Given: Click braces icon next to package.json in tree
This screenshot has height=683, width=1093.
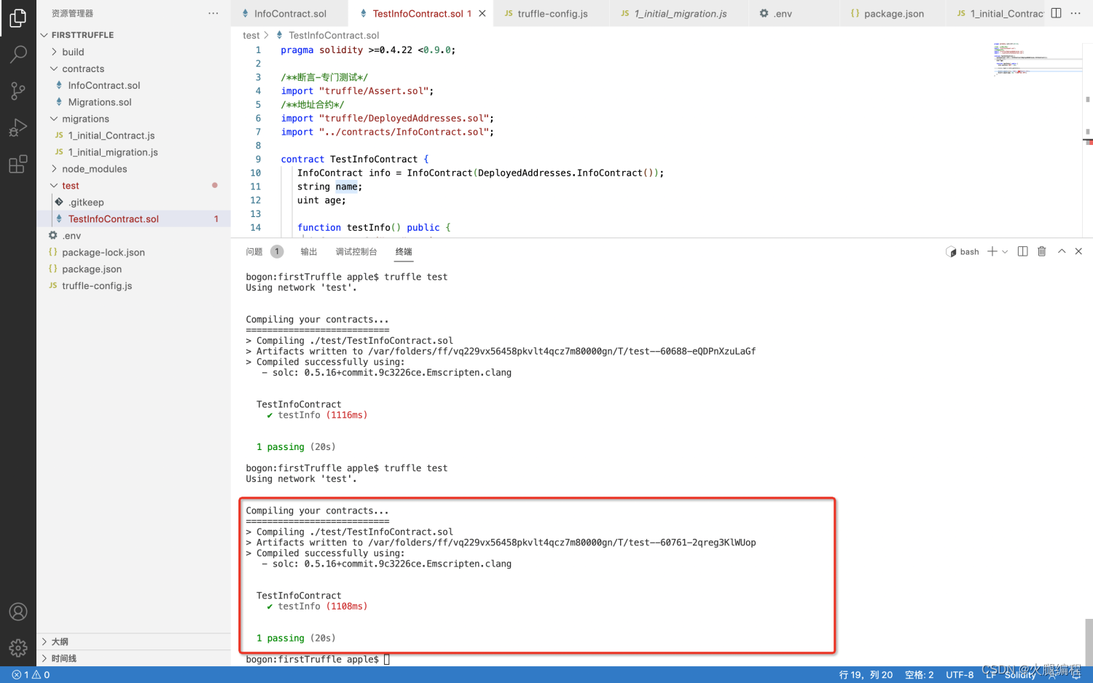Looking at the screenshot, I should coord(53,269).
